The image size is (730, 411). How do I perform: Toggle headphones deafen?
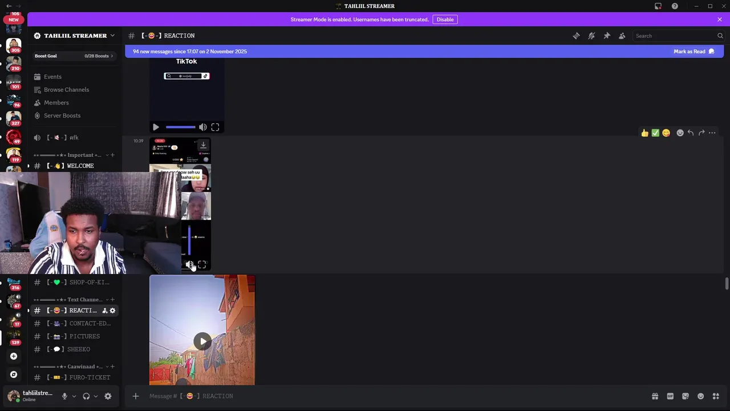[86, 396]
